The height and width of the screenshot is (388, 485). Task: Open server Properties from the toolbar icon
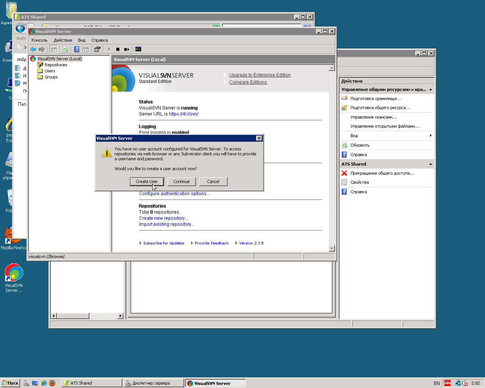click(x=97, y=49)
